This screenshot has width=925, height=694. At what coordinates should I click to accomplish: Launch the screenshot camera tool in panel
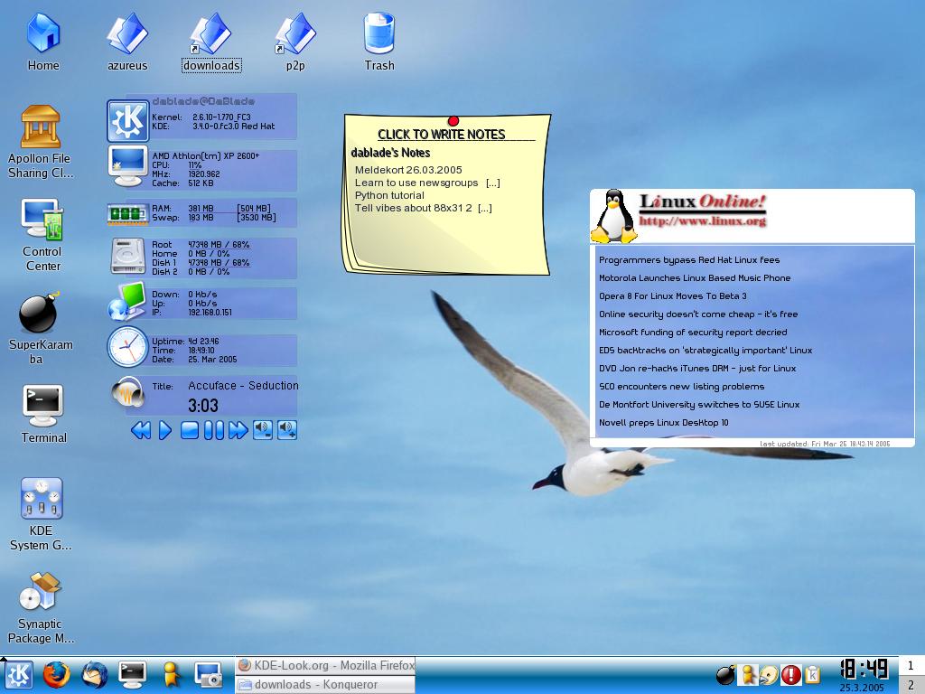click(209, 674)
